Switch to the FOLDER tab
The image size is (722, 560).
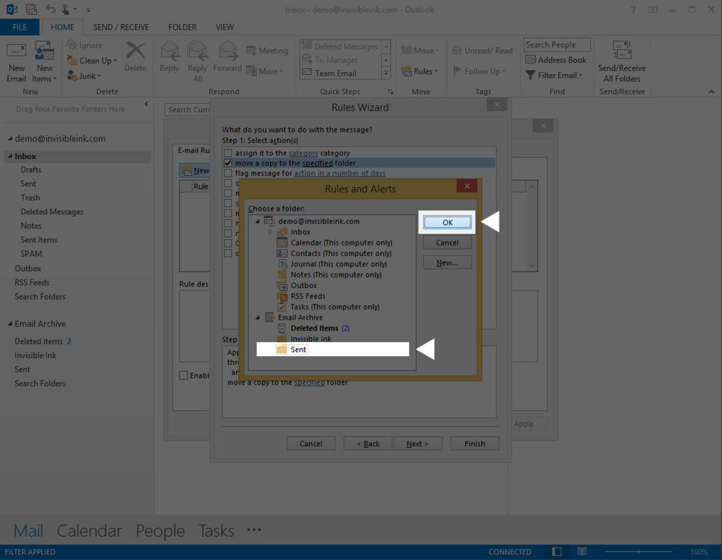point(182,27)
